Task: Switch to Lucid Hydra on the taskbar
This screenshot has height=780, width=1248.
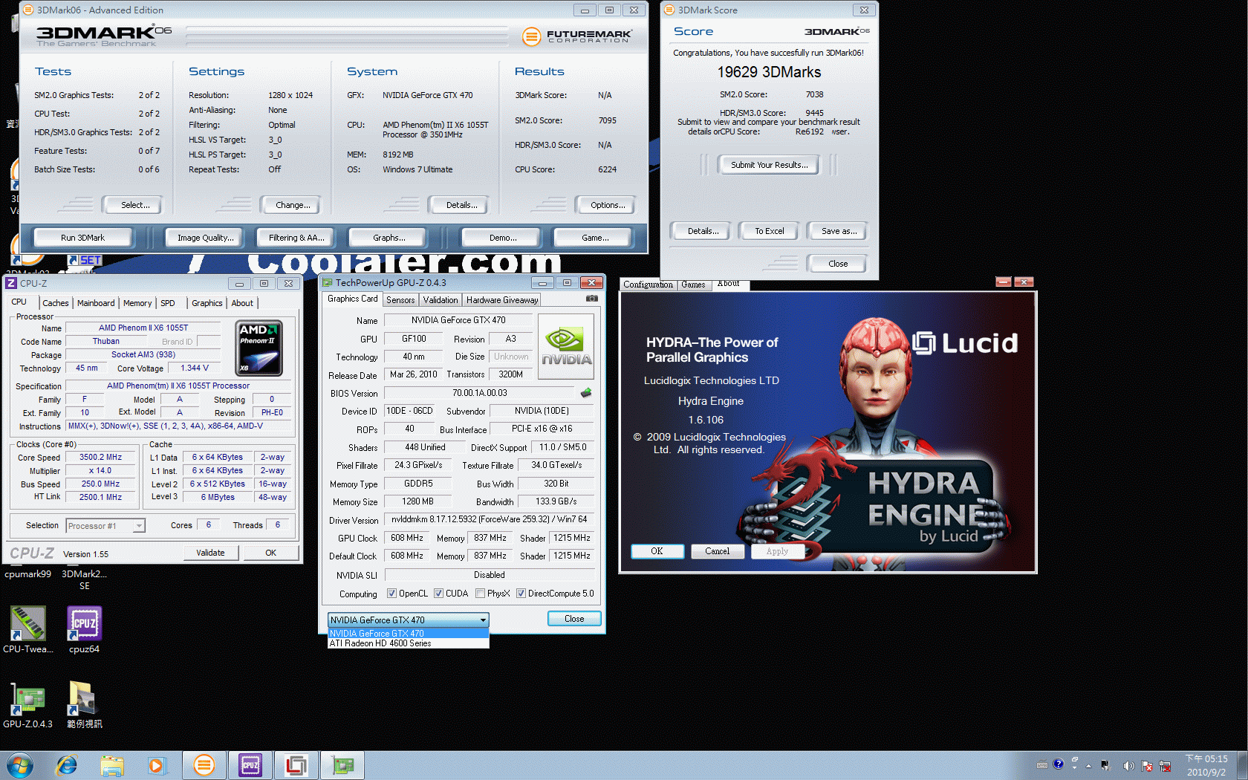Action: pos(296,765)
